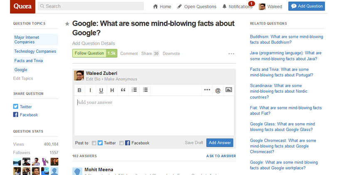Viewport: 343px width, 175px height.
Task: Open the Notifications menu
Action: [x=237, y=7]
